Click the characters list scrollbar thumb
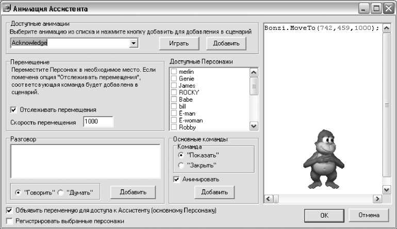 click(x=254, y=86)
